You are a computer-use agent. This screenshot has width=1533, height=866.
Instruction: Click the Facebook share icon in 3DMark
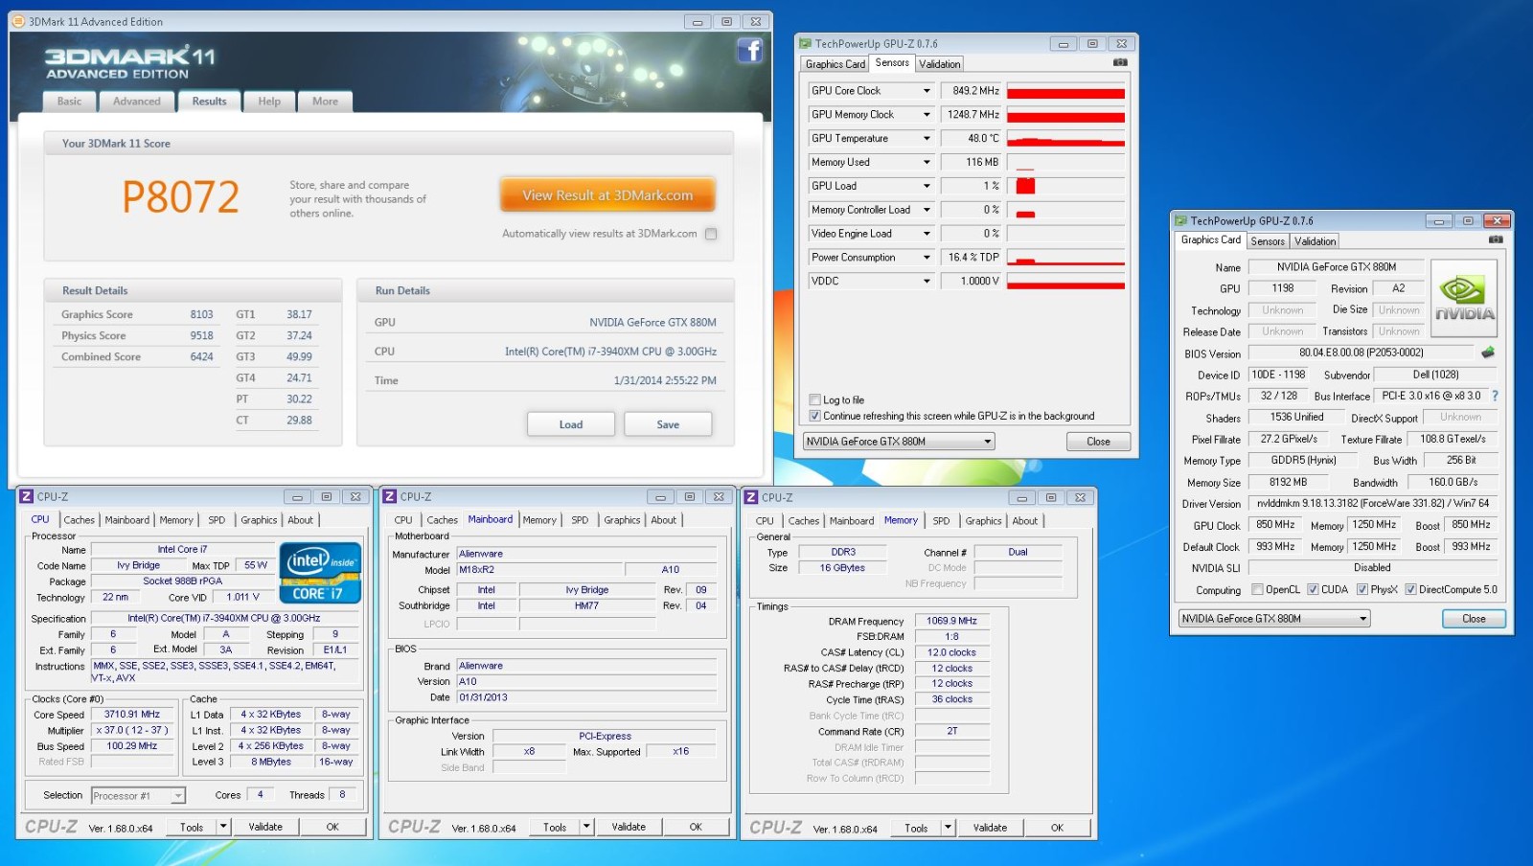(x=749, y=51)
